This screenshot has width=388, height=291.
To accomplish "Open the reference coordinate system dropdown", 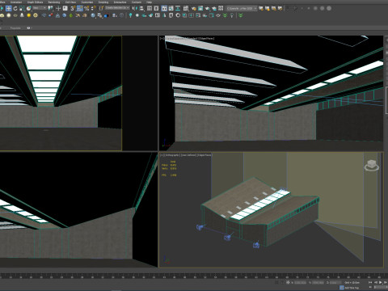I will [40, 8].
